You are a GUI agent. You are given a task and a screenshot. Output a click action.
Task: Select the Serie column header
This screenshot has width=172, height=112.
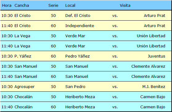click(53, 5)
